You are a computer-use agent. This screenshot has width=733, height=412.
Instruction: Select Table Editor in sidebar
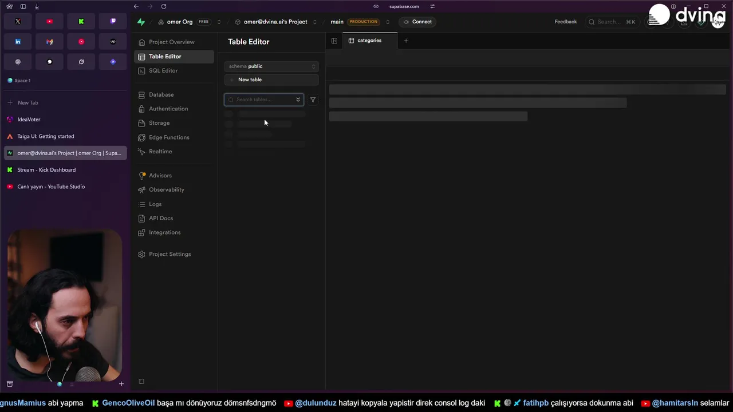(174, 57)
